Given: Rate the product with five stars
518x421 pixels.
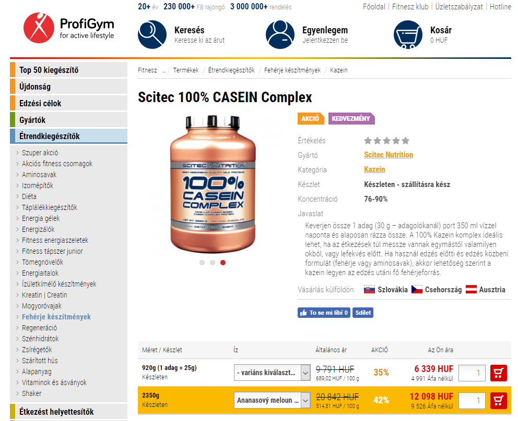Looking at the screenshot, I should pyautogui.click(x=406, y=141).
